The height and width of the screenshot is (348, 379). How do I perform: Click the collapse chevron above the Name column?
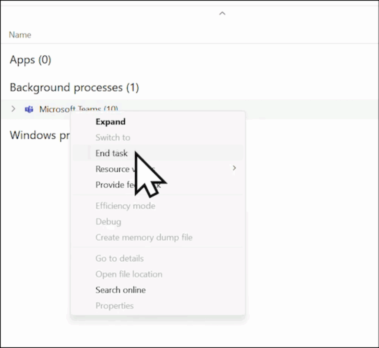[x=222, y=13]
